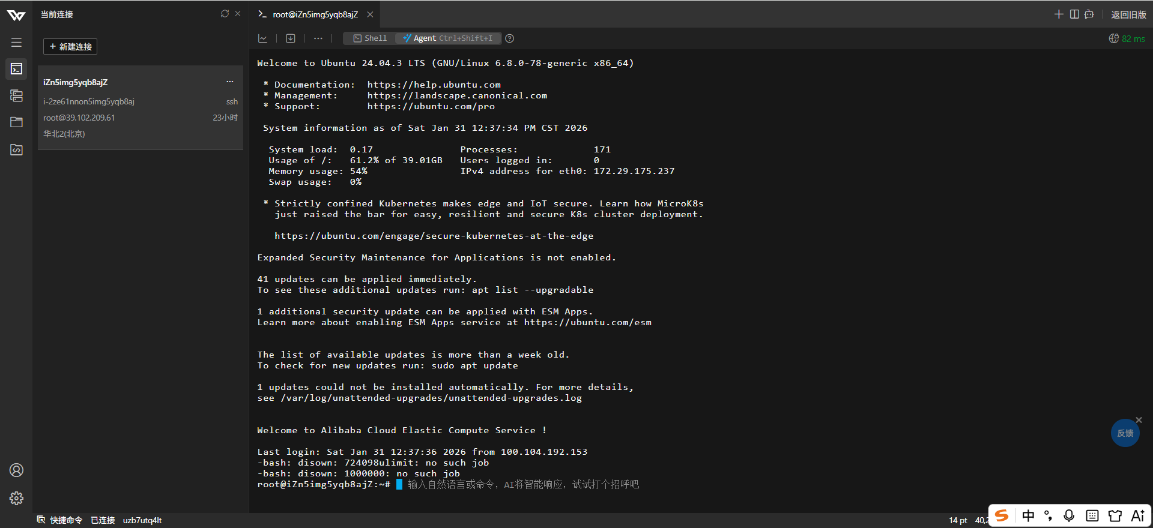1153x528 pixels.
Task: Click the 14 pt font size indicator
Action: (x=958, y=520)
